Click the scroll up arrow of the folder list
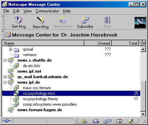 click(143, 50)
